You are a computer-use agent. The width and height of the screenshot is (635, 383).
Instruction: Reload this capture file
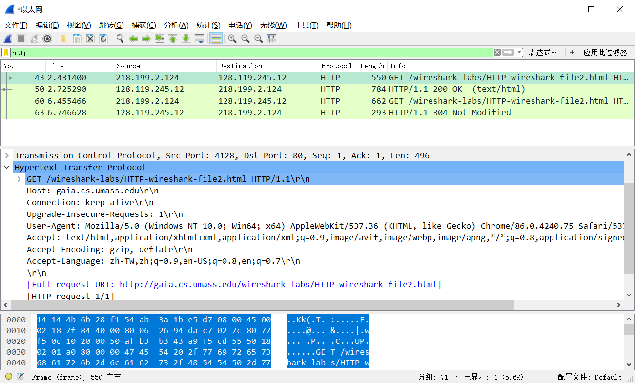[x=103, y=39]
